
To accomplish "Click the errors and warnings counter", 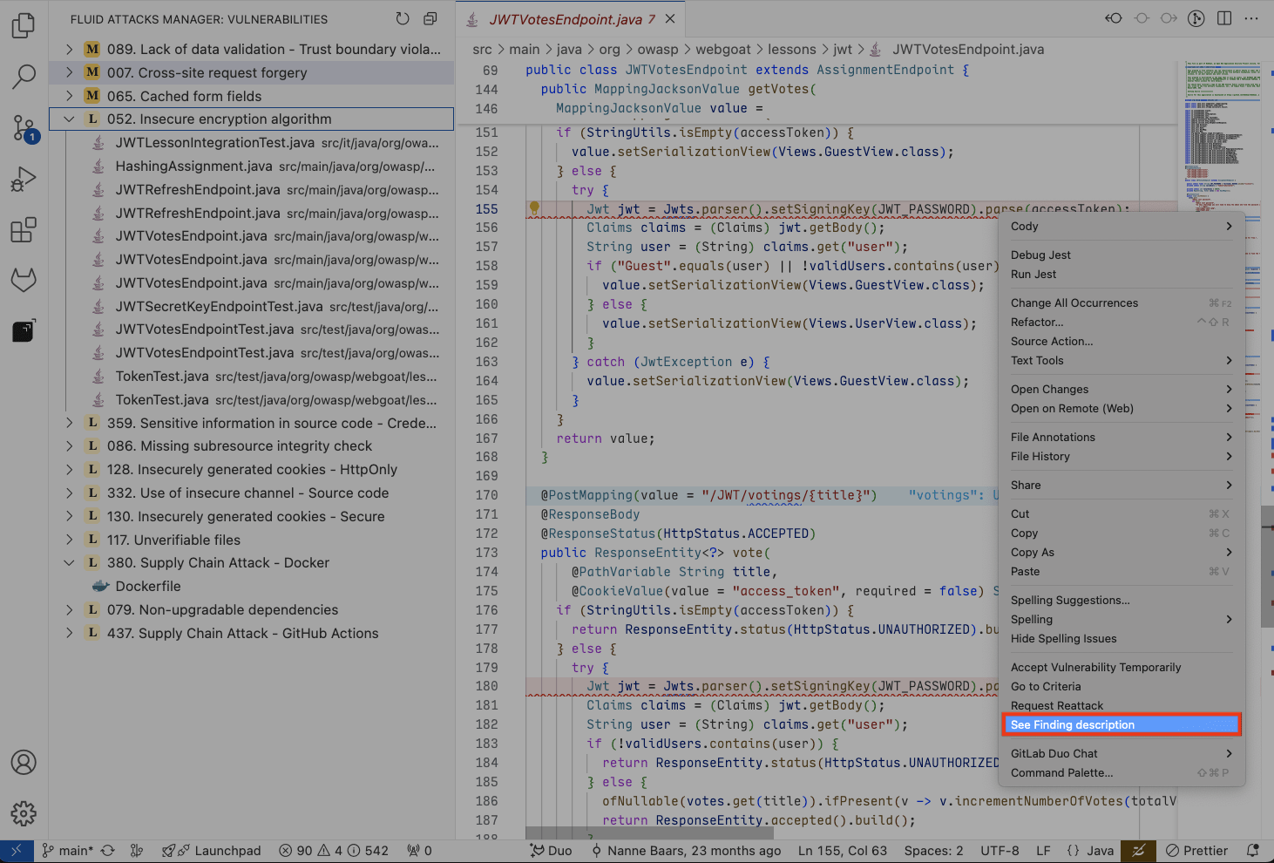I will click(334, 851).
